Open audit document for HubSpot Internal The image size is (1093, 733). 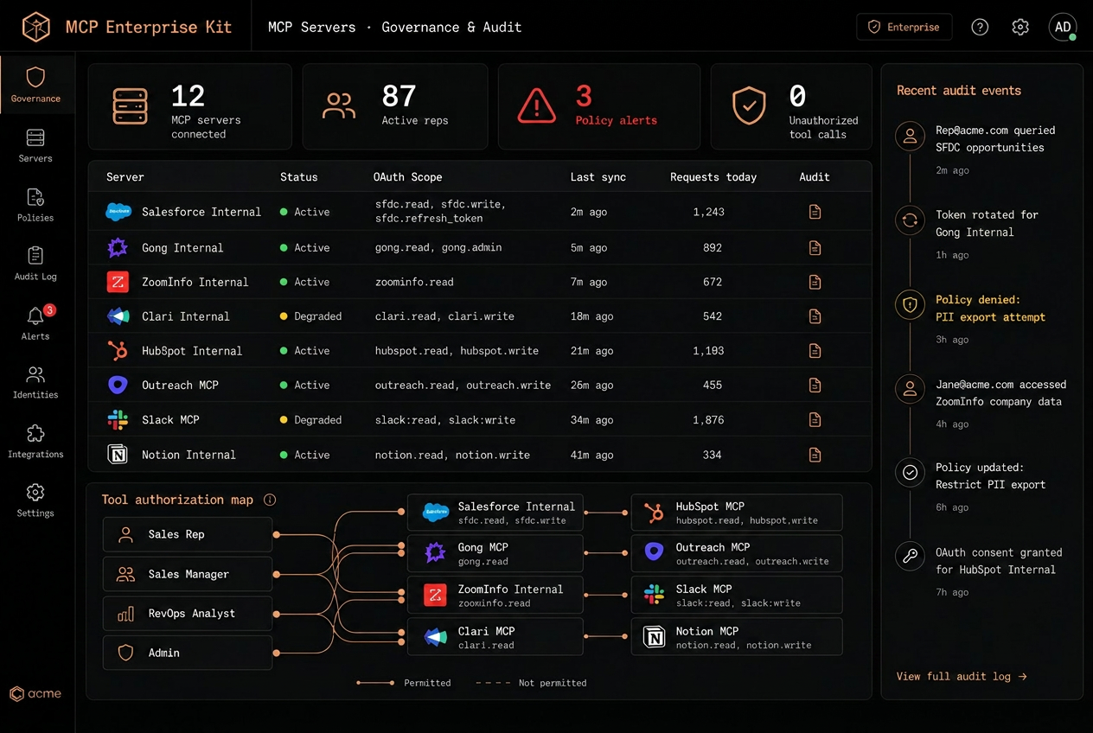pyautogui.click(x=815, y=351)
